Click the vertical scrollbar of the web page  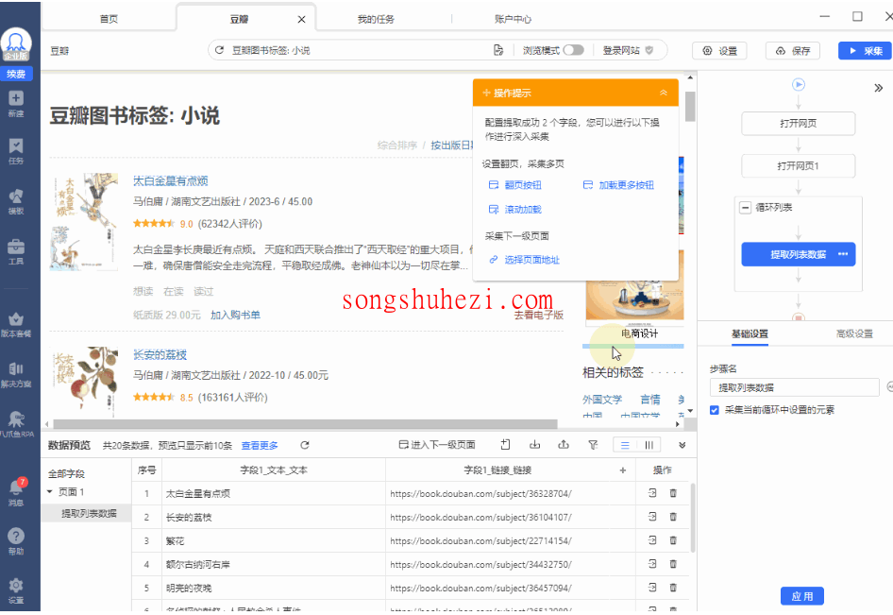coord(690,106)
